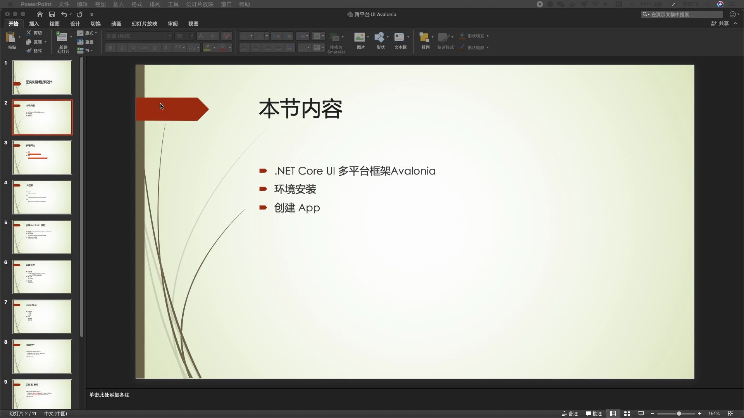Open Shape Outline (形状轮廓) options
744x418 pixels.
pos(474,48)
